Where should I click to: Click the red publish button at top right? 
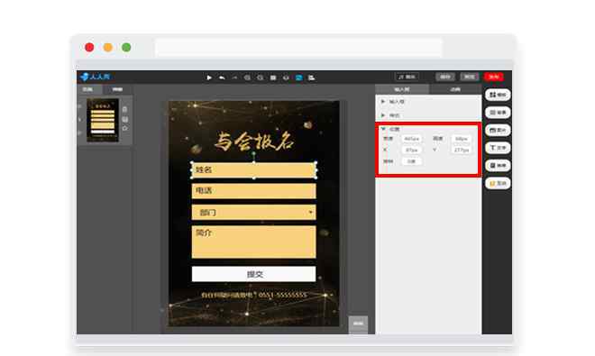point(494,77)
